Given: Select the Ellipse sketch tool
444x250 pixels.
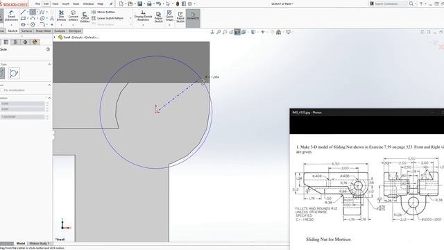Looking at the screenshot, I should click(x=42, y=19).
